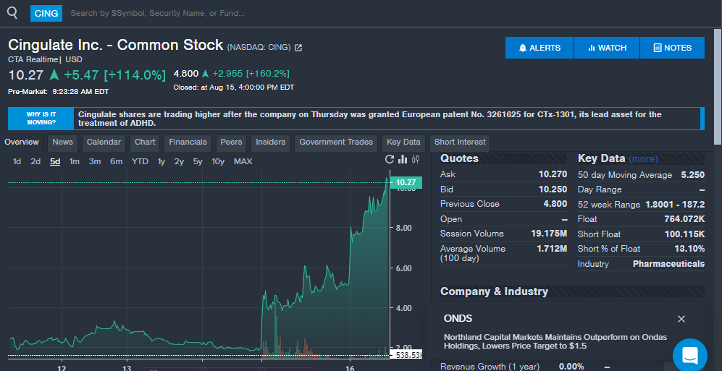Open NOTES for this stock

click(672, 48)
